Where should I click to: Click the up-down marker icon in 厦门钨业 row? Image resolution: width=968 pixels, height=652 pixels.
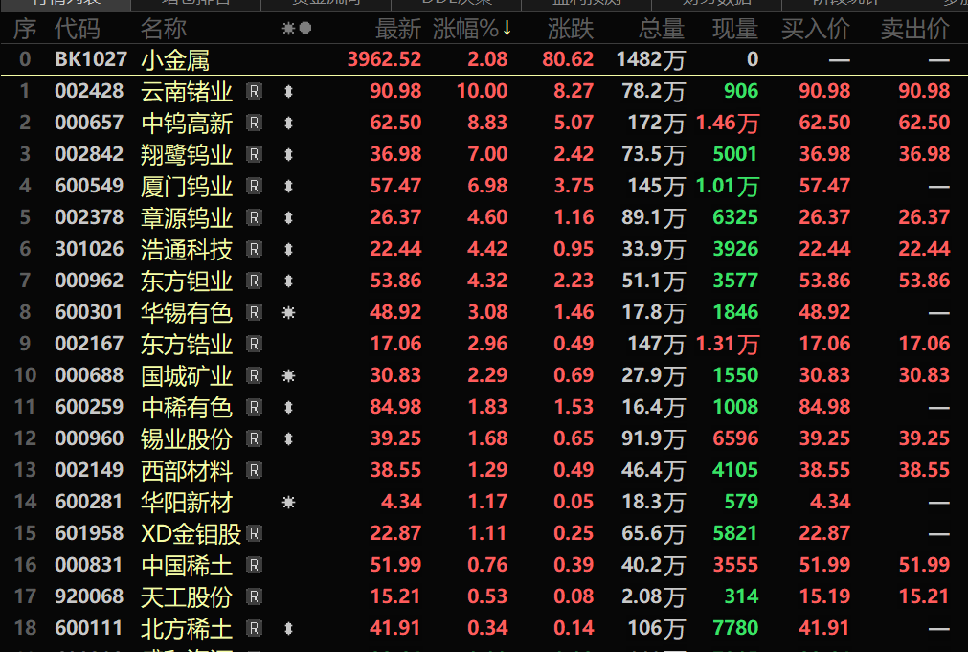coord(288,186)
